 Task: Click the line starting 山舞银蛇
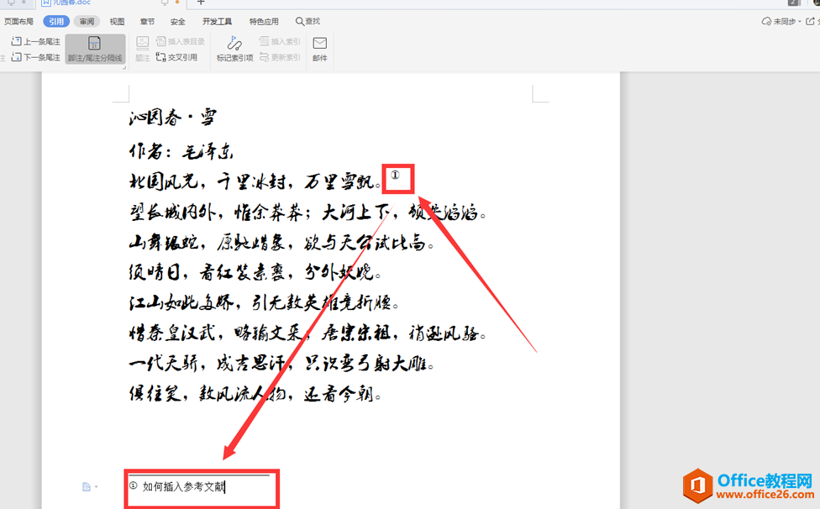coord(281,243)
